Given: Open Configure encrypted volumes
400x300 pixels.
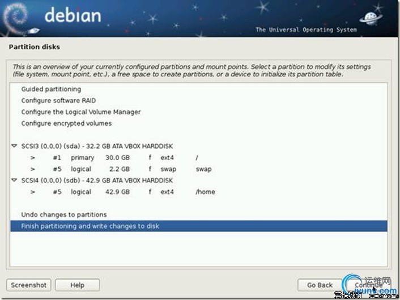Looking at the screenshot, I should (199, 123).
